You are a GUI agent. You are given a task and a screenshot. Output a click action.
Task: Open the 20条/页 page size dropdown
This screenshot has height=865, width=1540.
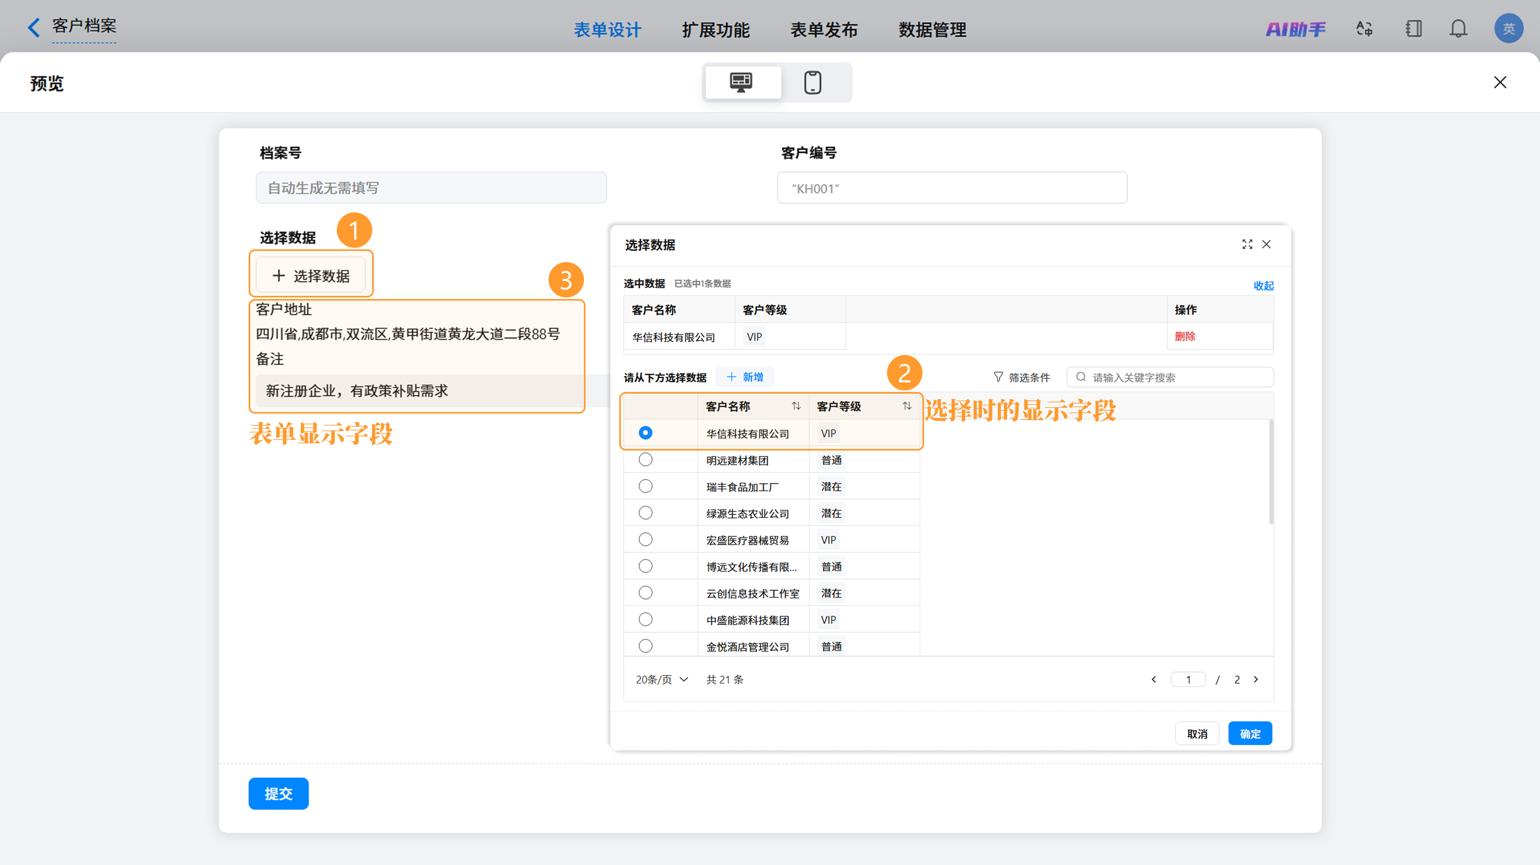[x=662, y=679]
